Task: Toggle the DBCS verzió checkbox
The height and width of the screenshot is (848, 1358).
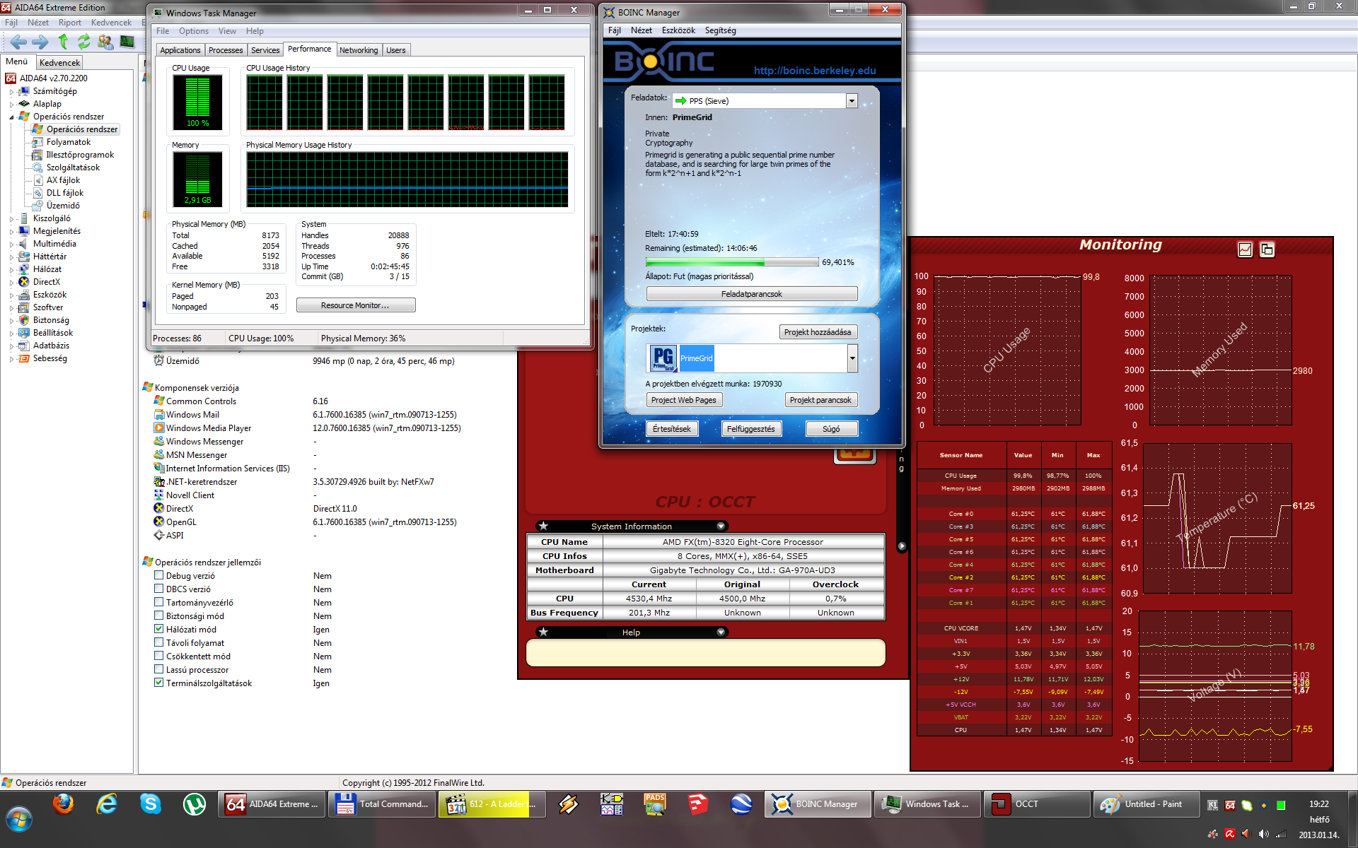Action: (x=159, y=589)
